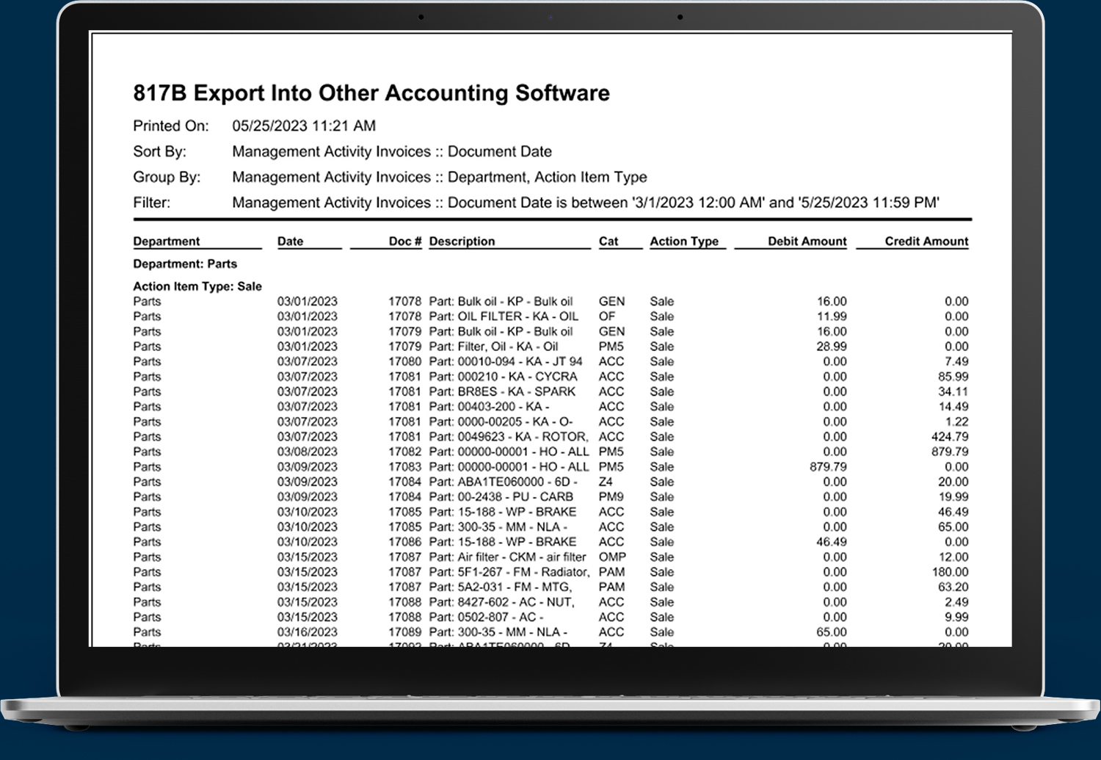
Task: Click debit amount 28.99
Action: click(832, 347)
